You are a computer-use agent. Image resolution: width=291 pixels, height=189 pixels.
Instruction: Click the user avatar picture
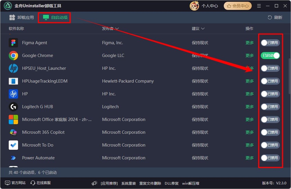click(x=194, y=6)
